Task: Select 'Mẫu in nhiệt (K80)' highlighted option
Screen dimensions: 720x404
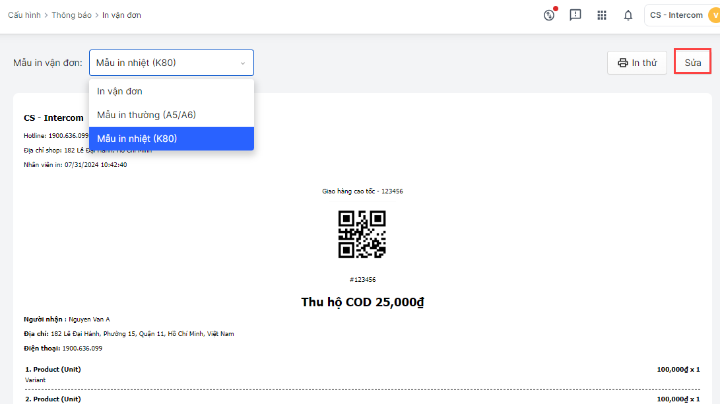Action: pos(137,139)
